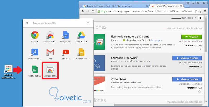Close the Chrome Web Store tab
The width and height of the screenshot is (209, 107).
click(181, 6)
